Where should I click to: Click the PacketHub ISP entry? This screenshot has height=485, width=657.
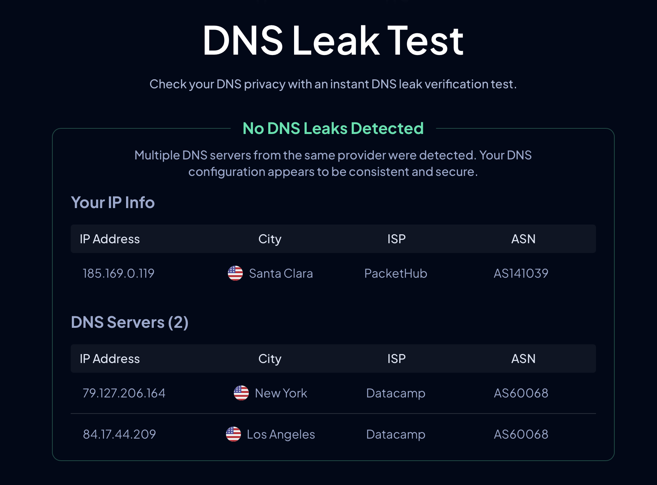tap(395, 273)
